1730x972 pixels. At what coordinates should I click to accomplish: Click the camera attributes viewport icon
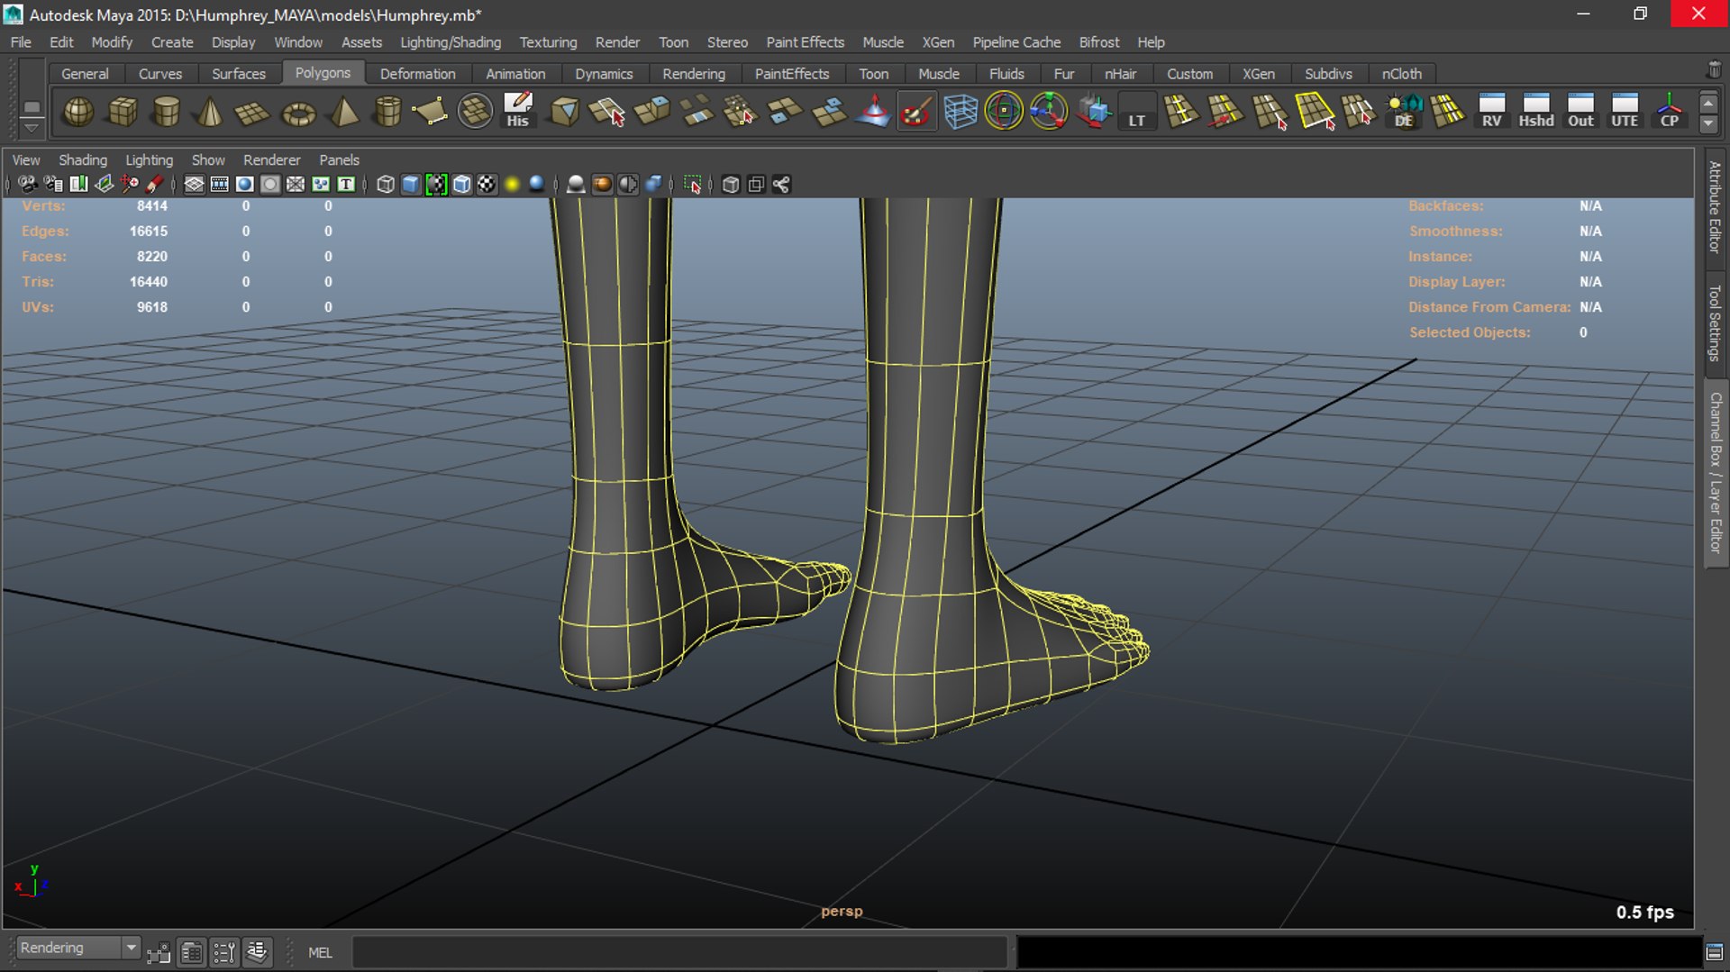[53, 185]
